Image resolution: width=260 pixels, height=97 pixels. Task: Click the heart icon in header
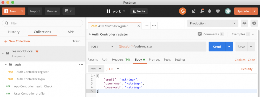(x=218, y=11)
